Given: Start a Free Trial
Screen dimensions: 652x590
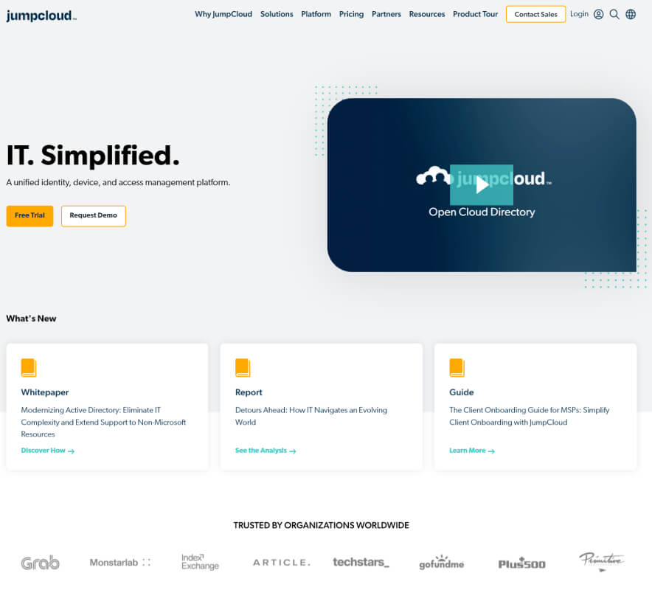Looking at the screenshot, I should click(30, 216).
